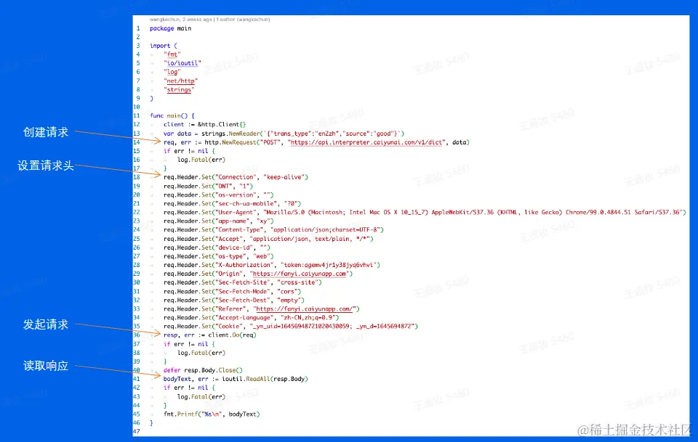Click the "User-Agent" header key
This screenshot has width=698, height=442.
236,213
